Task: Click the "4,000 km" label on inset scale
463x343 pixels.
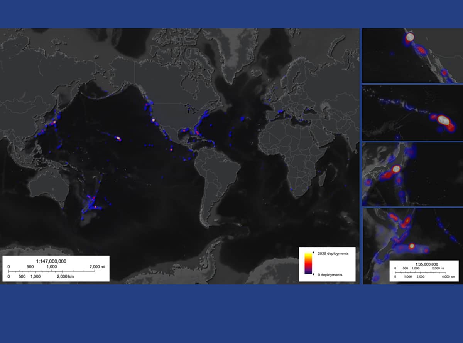Action: tap(448, 277)
